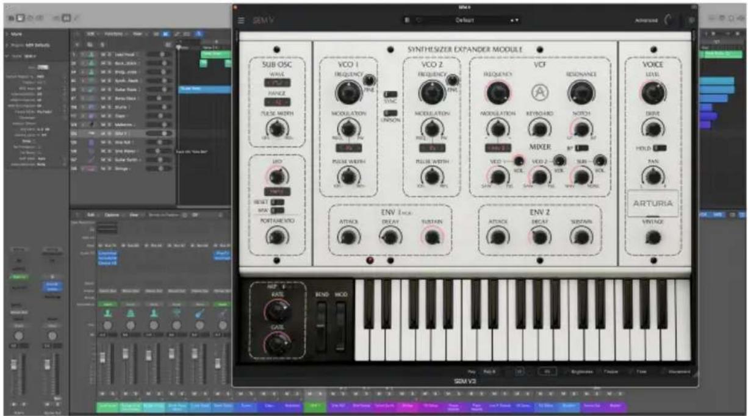Viewport: 748px width, 416px height.
Task: Toggle the Unison switch
Action: [x=390, y=113]
